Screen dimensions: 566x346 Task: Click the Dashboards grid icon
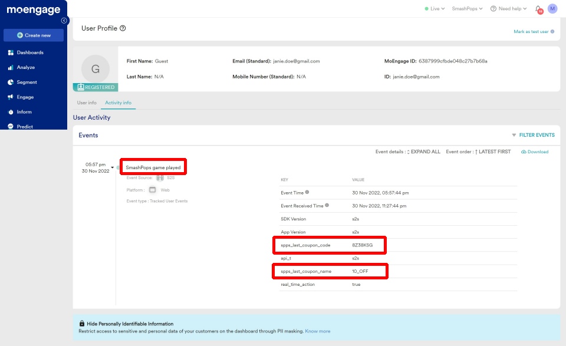click(x=11, y=52)
